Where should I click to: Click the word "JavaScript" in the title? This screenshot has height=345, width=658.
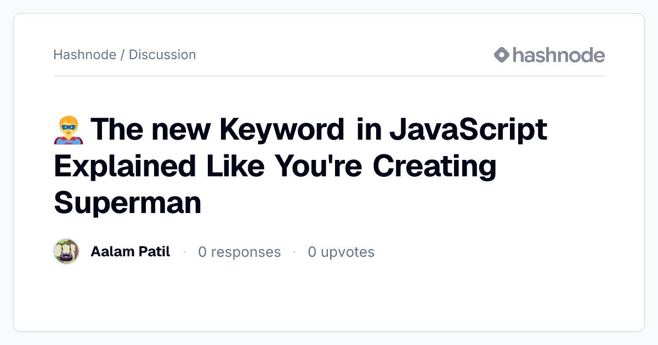pyautogui.click(x=468, y=130)
